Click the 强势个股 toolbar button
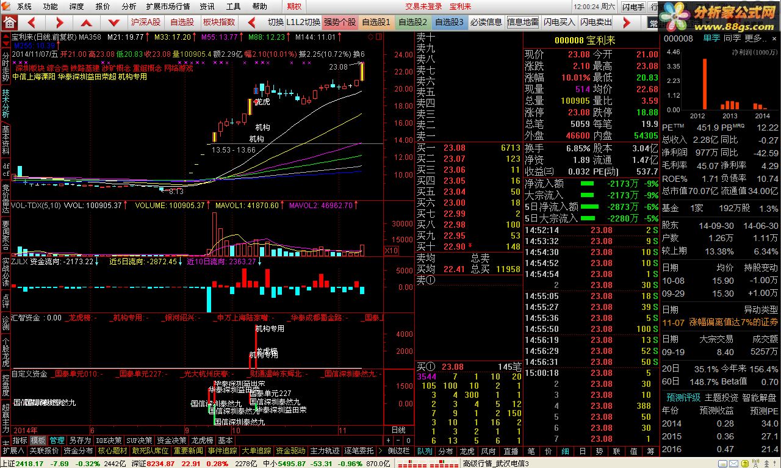 pos(340,23)
